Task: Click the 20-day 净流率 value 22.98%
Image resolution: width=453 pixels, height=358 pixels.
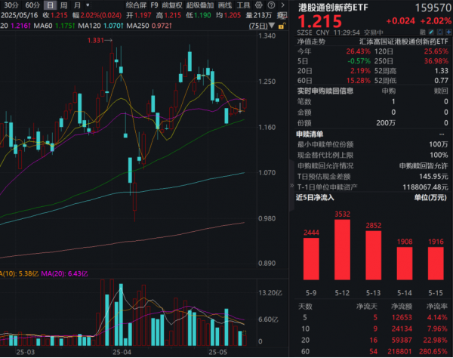Action: (436, 341)
